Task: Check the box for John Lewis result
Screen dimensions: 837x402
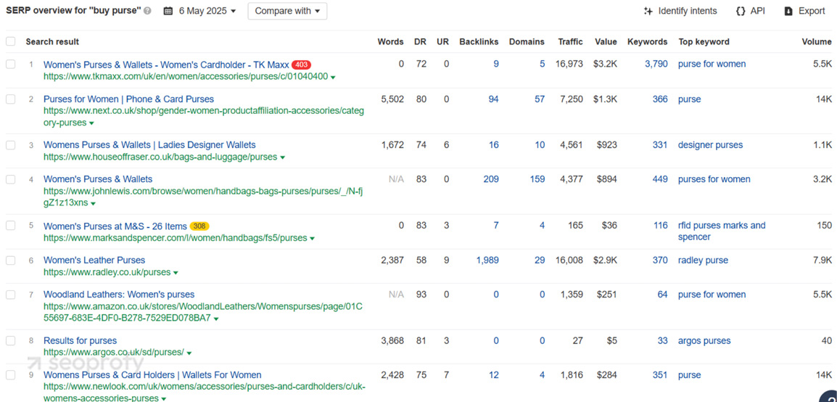Action: (x=11, y=179)
